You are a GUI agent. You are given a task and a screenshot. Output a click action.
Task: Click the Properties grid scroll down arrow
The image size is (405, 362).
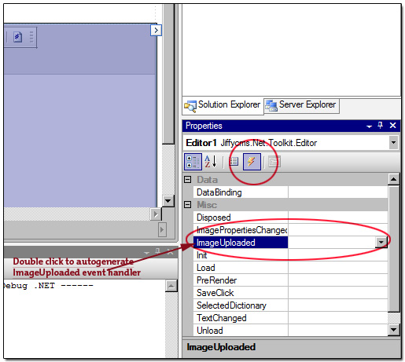click(393, 330)
